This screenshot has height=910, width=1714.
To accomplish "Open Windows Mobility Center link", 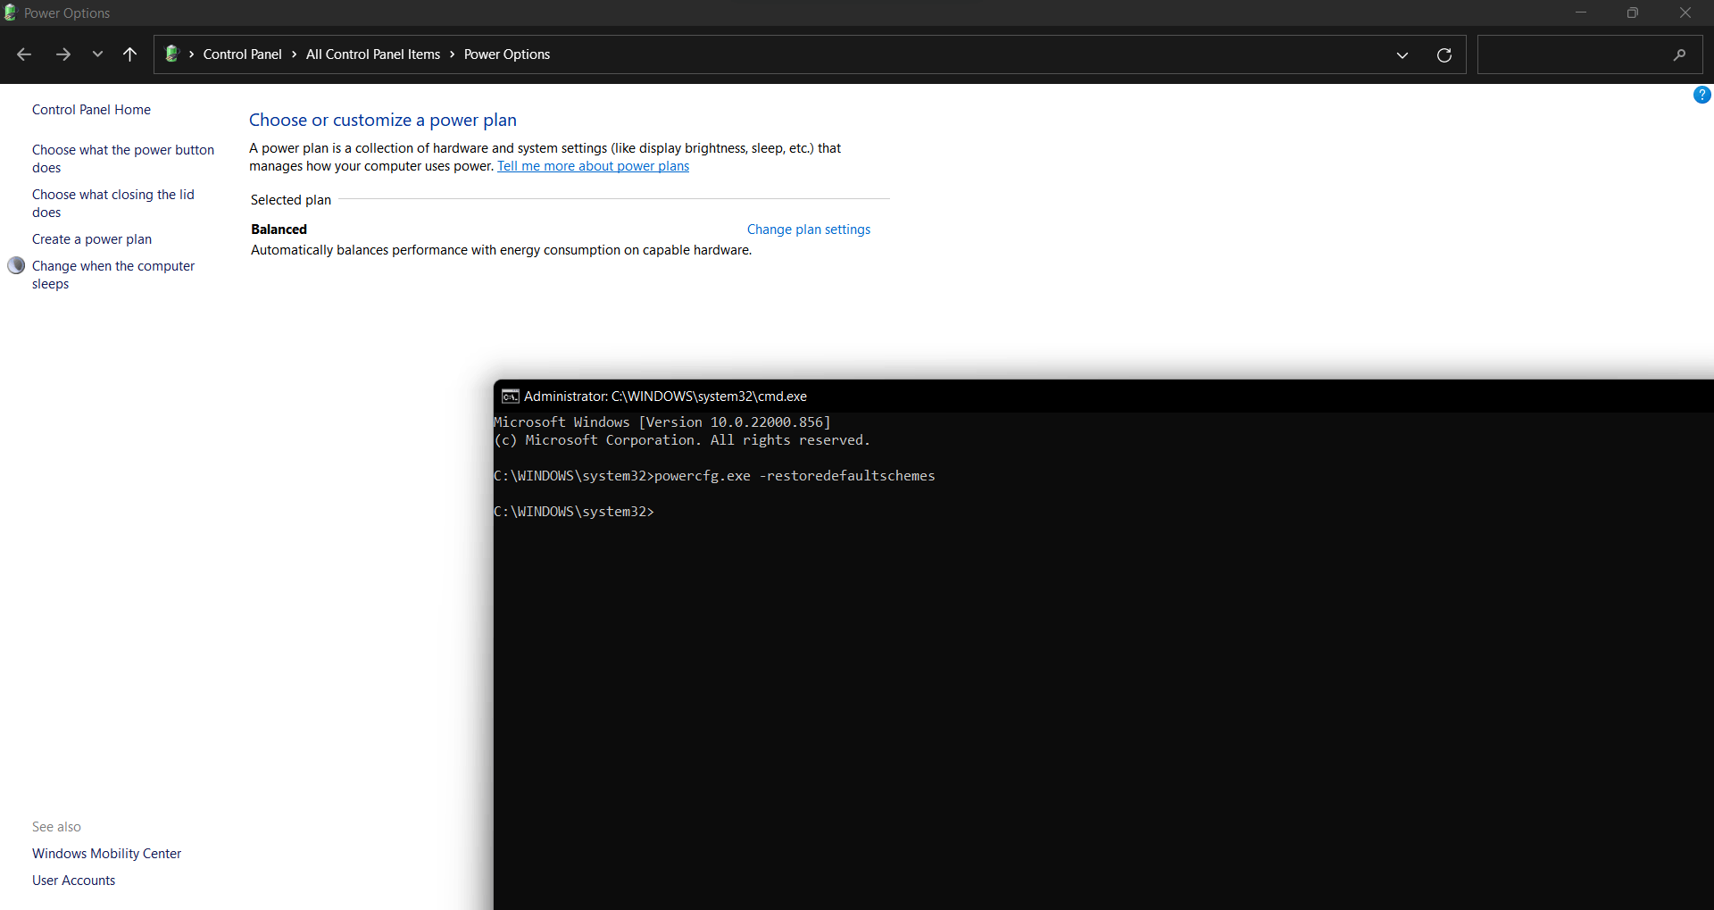I will point(106,854).
